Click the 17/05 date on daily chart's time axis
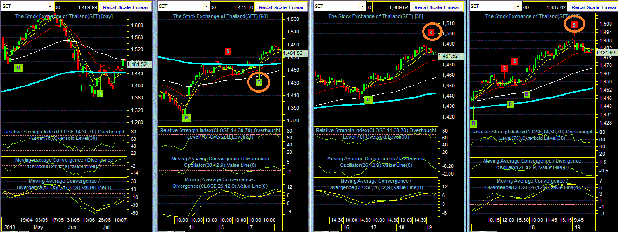 (58, 220)
